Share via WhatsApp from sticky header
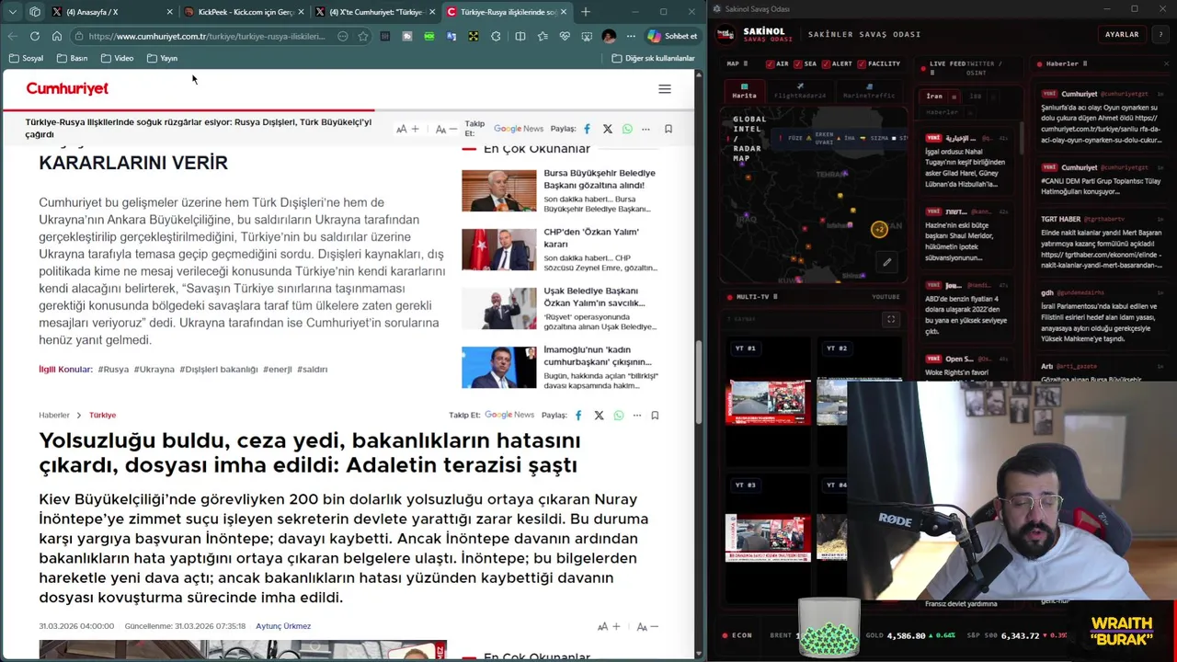Viewport: 1177px width, 662px height. [x=627, y=129]
